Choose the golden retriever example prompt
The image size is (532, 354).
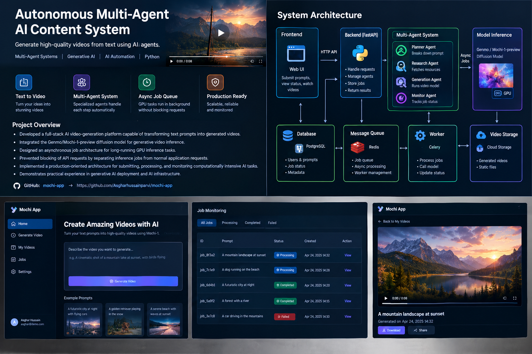tap(124, 320)
